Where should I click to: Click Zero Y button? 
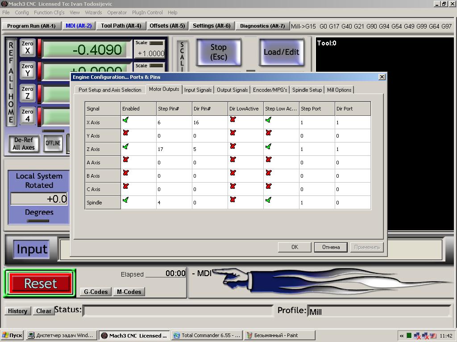(27, 70)
